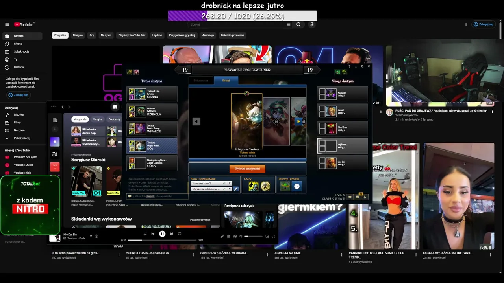Open Spotify Liked Songs heart tile
Viewport: 504px width, 283px height.
tap(55, 141)
